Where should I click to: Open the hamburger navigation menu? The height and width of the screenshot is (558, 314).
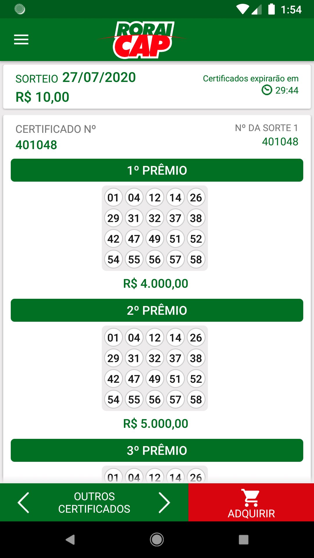21,40
